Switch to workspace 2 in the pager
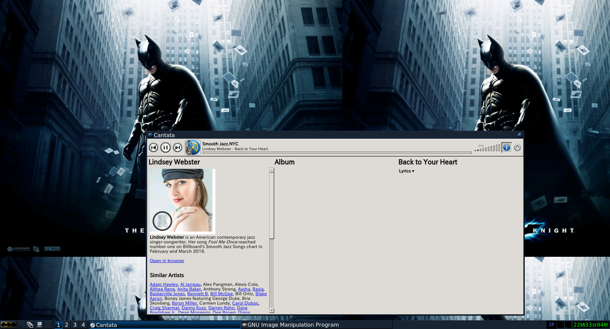Viewport: 610px width, 329px height. [67, 325]
